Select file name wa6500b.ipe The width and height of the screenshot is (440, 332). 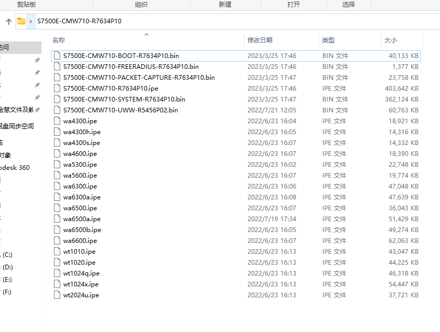82,230
